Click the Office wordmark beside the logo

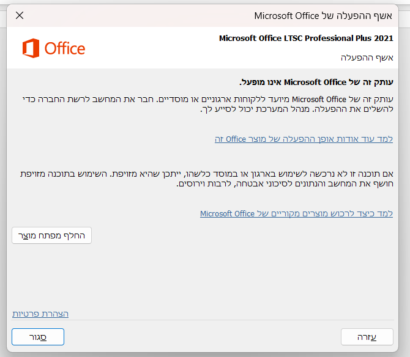[65, 48]
